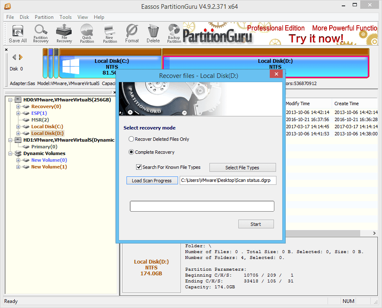The width and height of the screenshot is (382, 308).
Task: Click the Load Scan Progress button
Action: click(152, 181)
